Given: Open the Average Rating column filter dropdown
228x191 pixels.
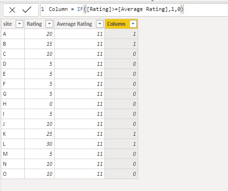Looking at the screenshot, I should pos(100,24).
